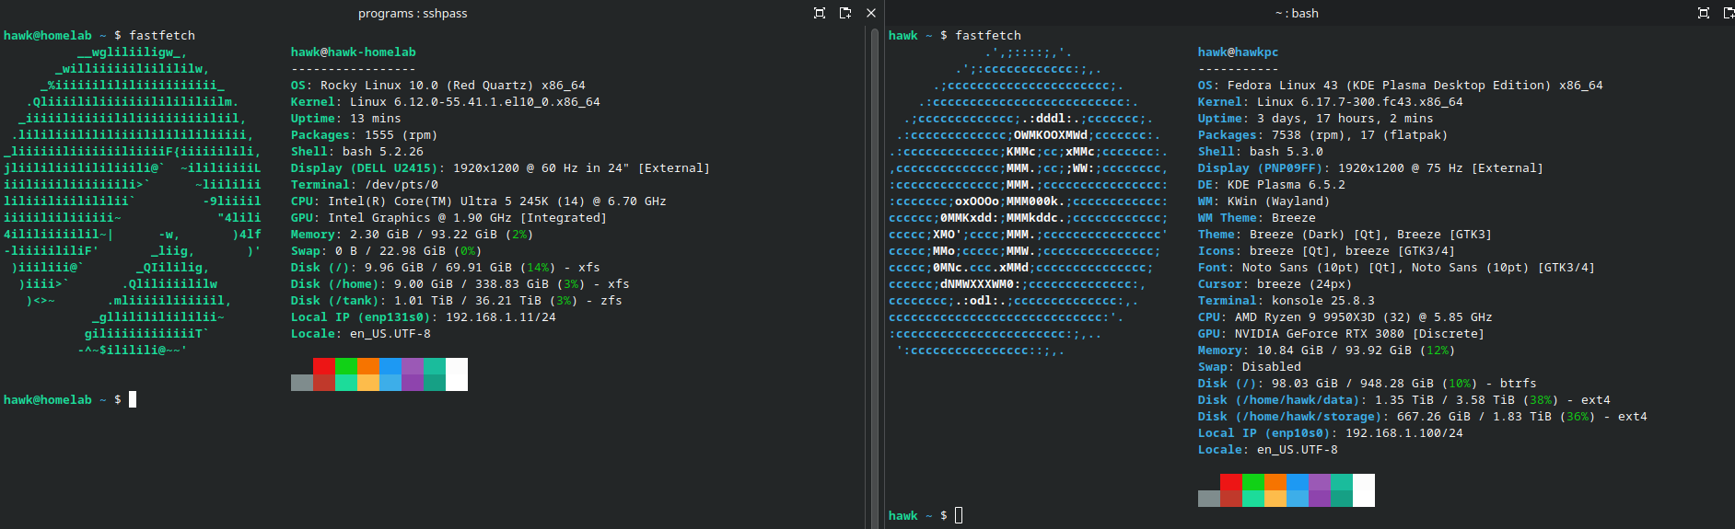The width and height of the screenshot is (1735, 529).
Task: Click the 'Icons: breeze [Qt]' line
Action: click(1327, 251)
